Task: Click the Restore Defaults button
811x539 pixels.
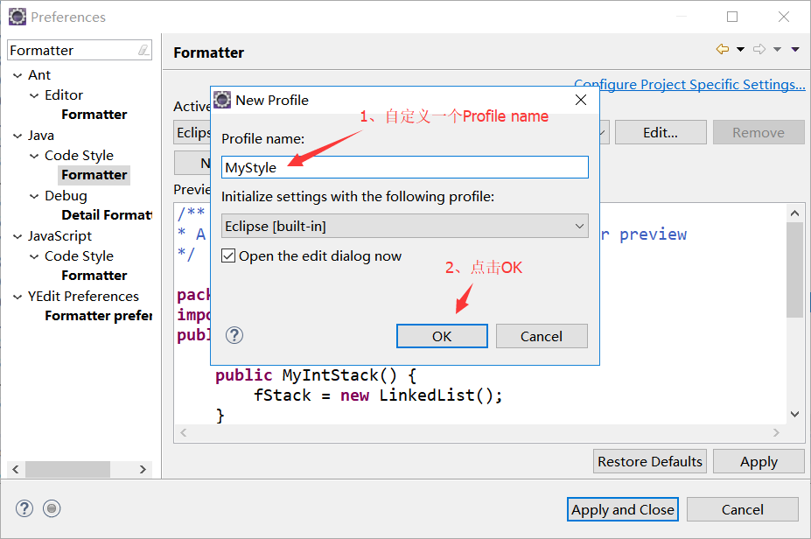Action: pyautogui.click(x=650, y=461)
